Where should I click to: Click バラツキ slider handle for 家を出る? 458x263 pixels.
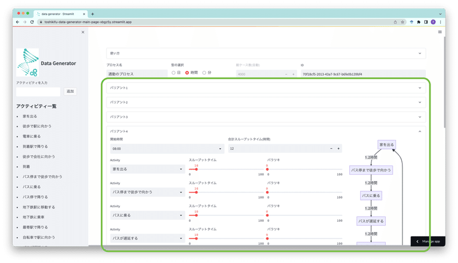267,169
